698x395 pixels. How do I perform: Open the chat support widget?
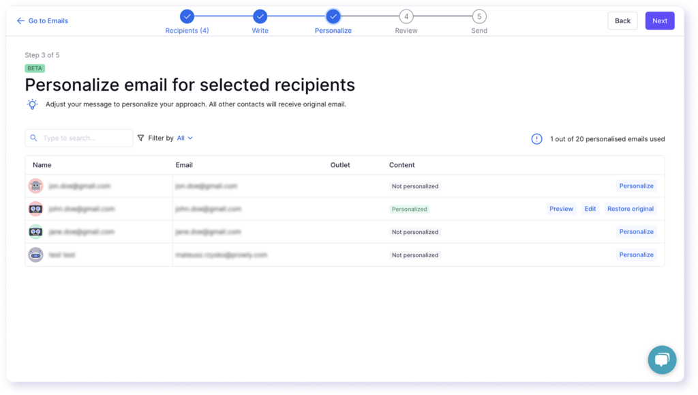pos(661,360)
